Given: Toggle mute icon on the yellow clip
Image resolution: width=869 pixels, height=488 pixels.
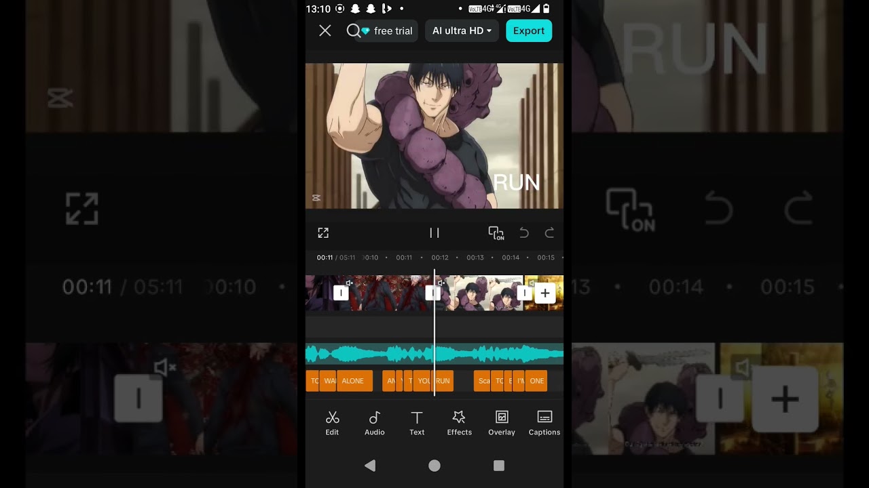Looking at the screenshot, I should coord(533,283).
